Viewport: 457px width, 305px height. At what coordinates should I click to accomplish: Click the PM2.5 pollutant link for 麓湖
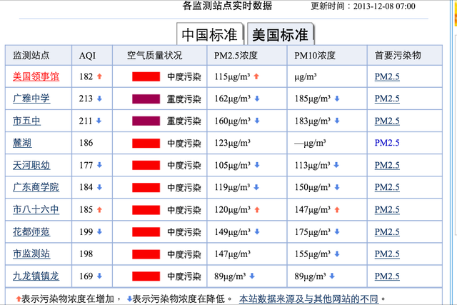pos(387,143)
